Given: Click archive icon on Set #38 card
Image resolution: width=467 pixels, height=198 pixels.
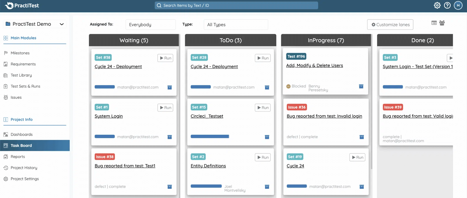Looking at the screenshot, I should 170,87.
